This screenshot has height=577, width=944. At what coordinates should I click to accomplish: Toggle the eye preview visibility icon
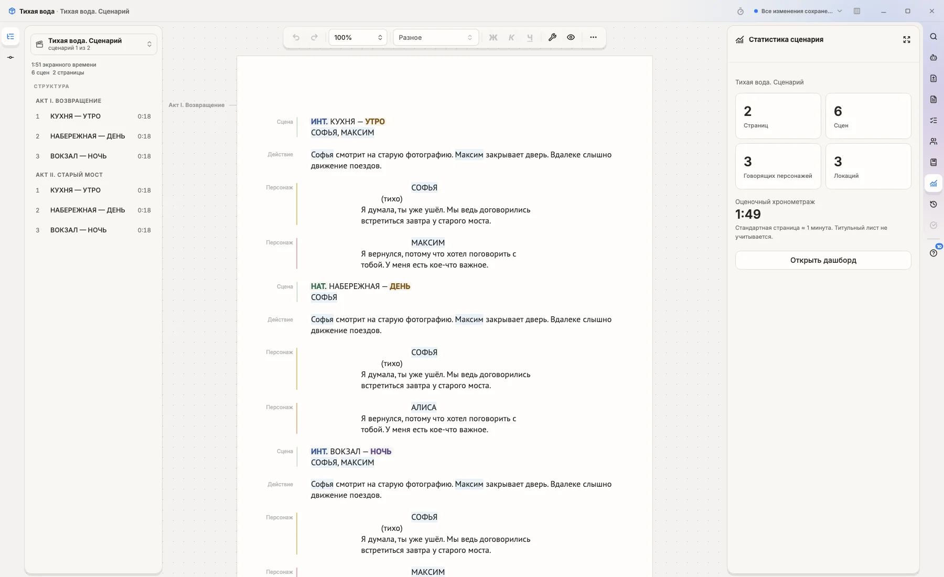[571, 37]
